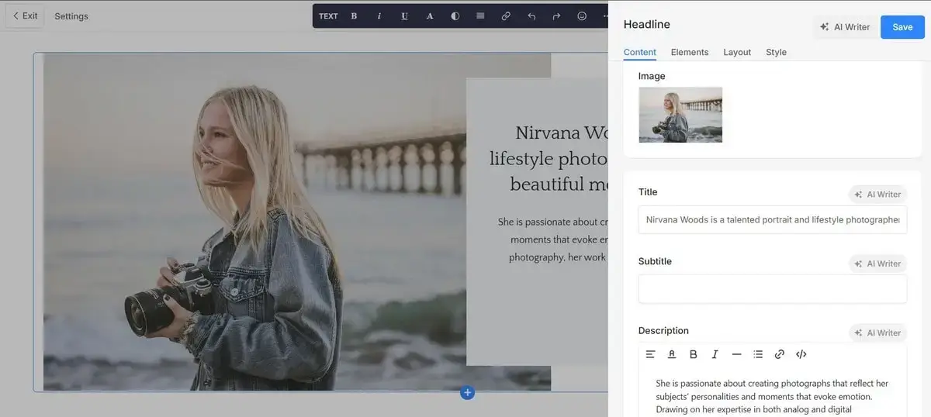Click the Exit back button
Screen dimensions: 931x417
25,16
